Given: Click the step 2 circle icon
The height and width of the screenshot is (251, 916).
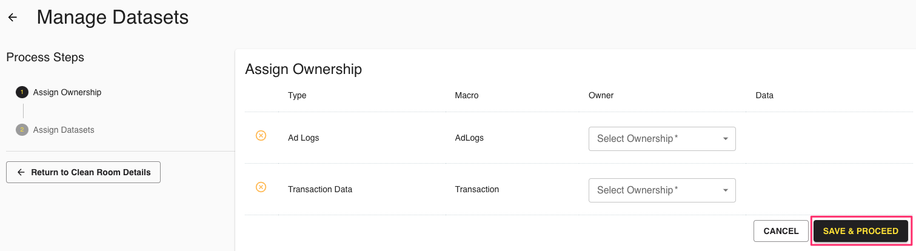Looking at the screenshot, I should (22, 130).
